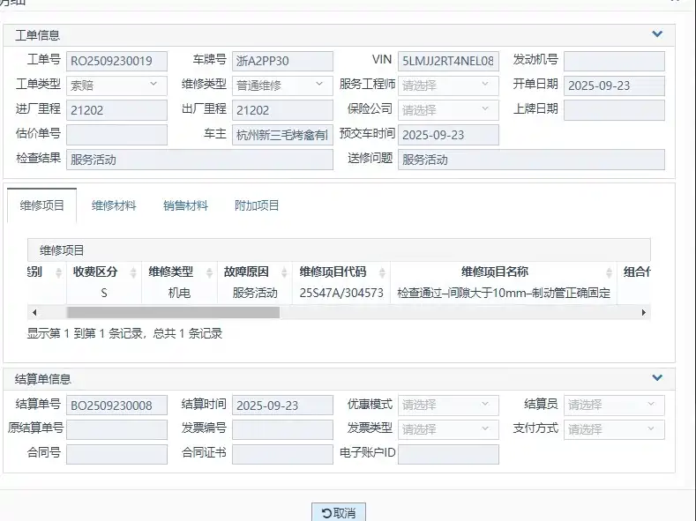Open the 保险公司 dropdown
The width and height of the screenshot is (696, 521).
(448, 109)
